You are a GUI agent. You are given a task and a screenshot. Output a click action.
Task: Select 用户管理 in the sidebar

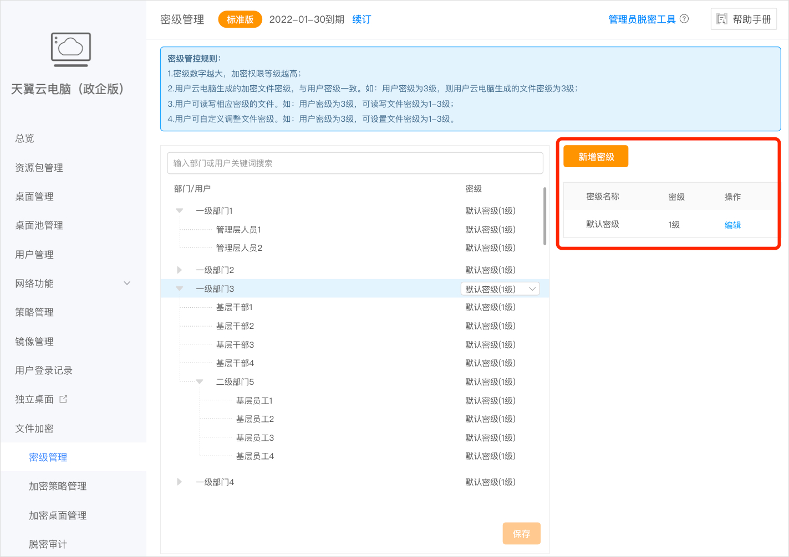(x=34, y=254)
